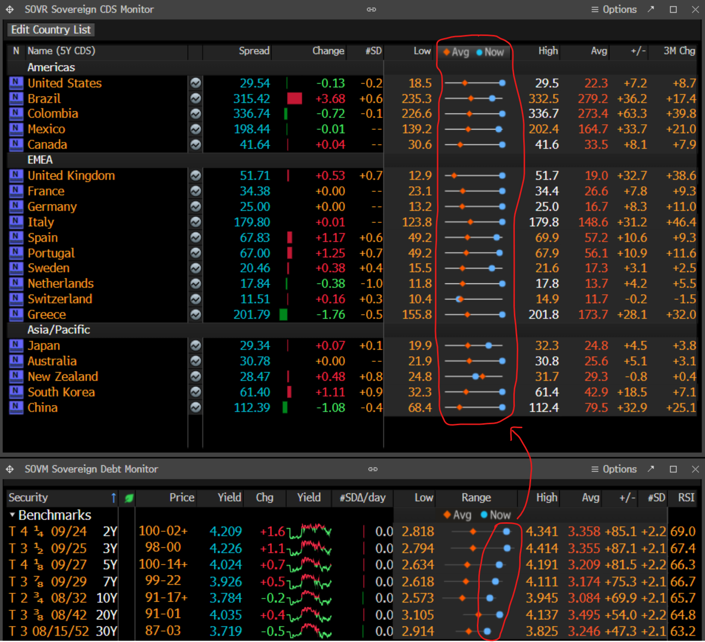This screenshot has height=642, width=705.
Task: Open chart icon for Mexico row
Action: click(x=196, y=129)
